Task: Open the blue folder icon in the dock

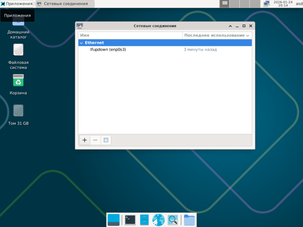Action: (189, 220)
